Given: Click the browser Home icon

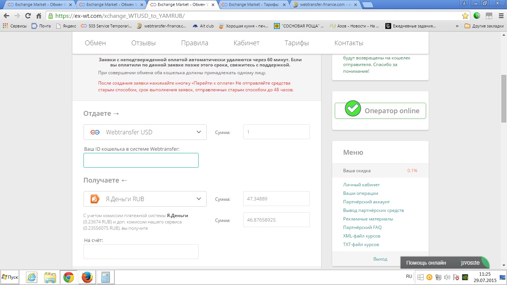Looking at the screenshot, I should [x=39, y=16].
